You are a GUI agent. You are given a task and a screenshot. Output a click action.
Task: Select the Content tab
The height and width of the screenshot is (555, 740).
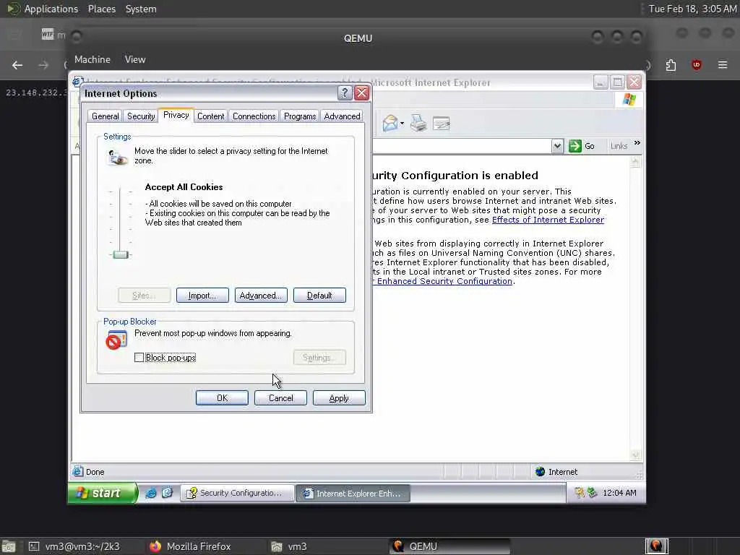210,116
